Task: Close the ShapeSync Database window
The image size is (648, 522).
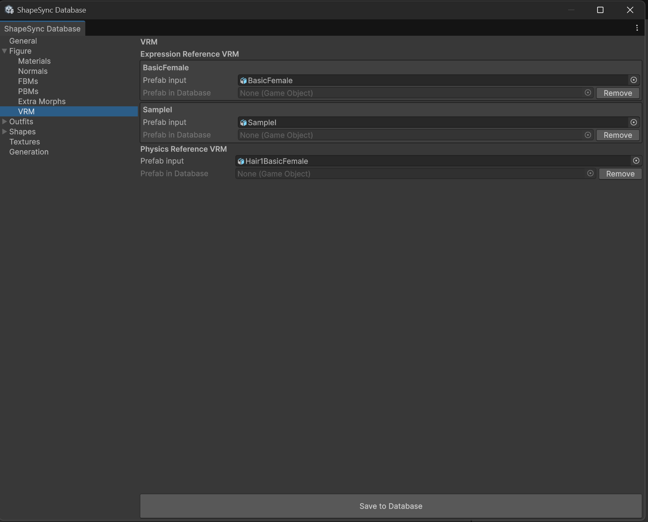Action: [x=630, y=10]
